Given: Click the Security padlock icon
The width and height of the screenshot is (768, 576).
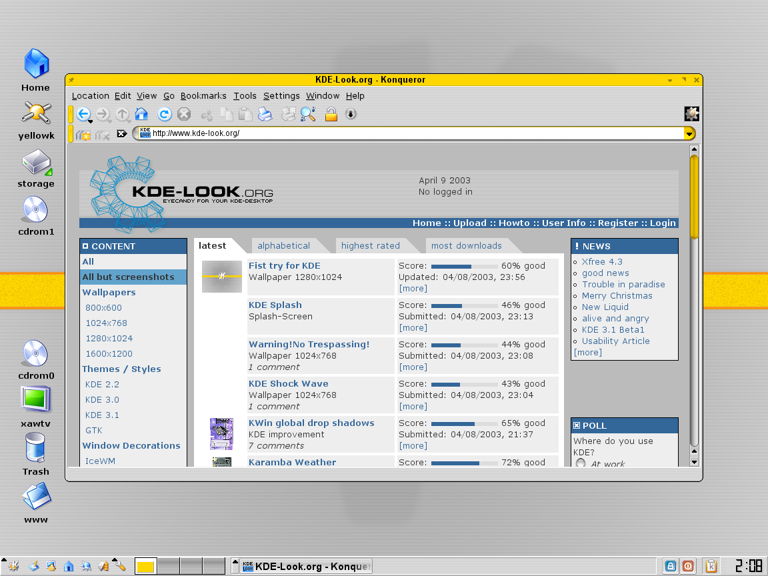Looking at the screenshot, I should pos(331,114).
